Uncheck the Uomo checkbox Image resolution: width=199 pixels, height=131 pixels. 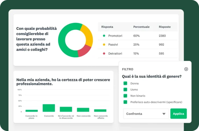tap(125, 89)
